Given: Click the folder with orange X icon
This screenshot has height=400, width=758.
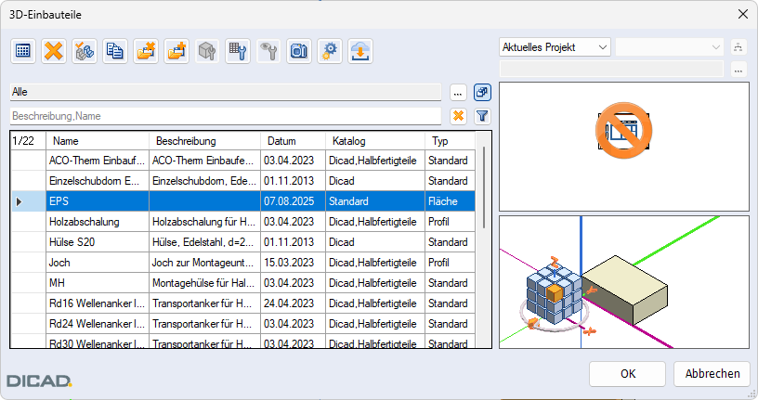Looking at the screenshot, I should (x=146, y=52).
